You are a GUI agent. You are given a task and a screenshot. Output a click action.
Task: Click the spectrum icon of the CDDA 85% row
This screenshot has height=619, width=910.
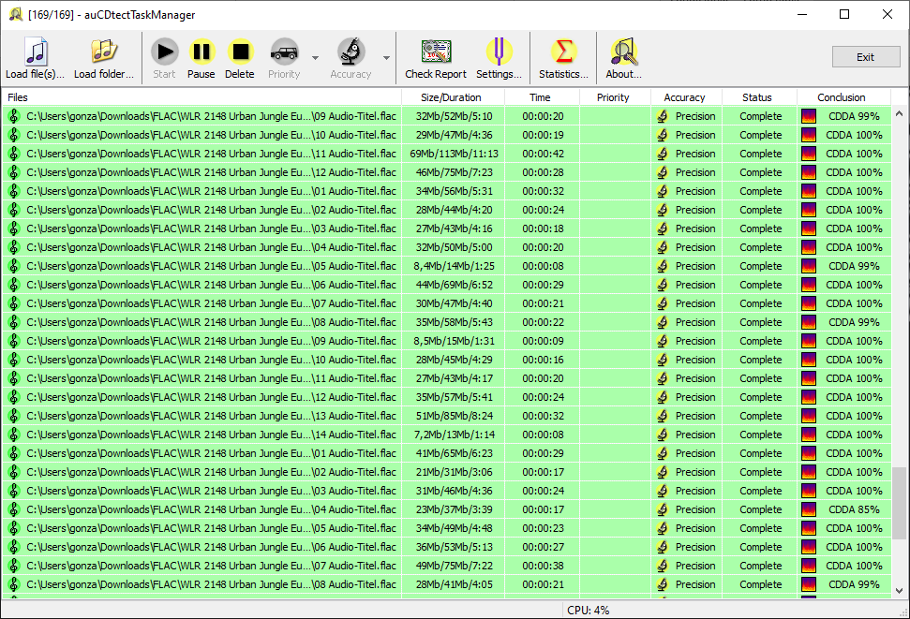click(809, 509)
